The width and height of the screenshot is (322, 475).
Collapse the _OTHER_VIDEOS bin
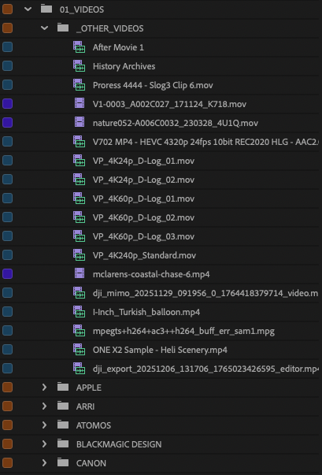45,28
